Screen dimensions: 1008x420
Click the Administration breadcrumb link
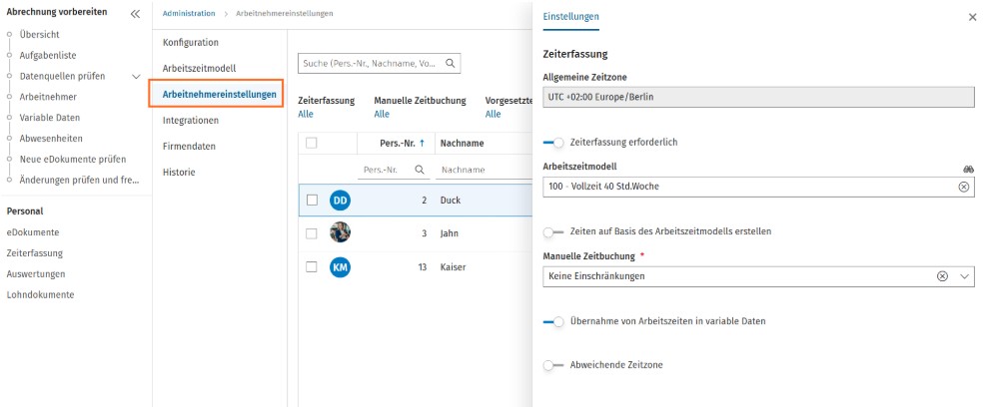[x=189, y=14]
